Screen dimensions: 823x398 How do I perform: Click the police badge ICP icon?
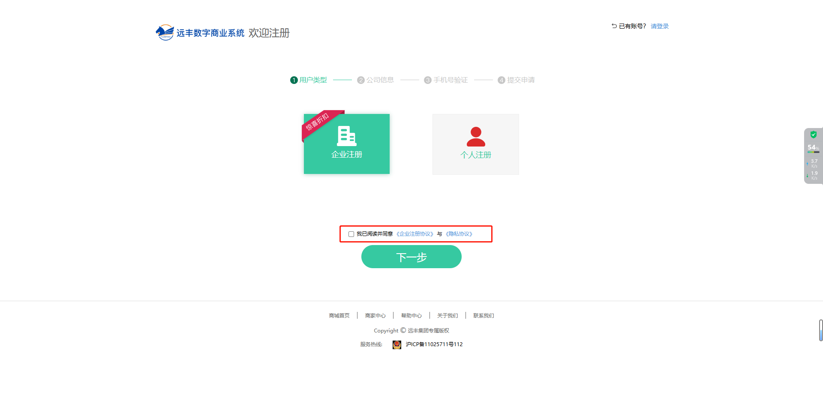(x=397, y=344)
